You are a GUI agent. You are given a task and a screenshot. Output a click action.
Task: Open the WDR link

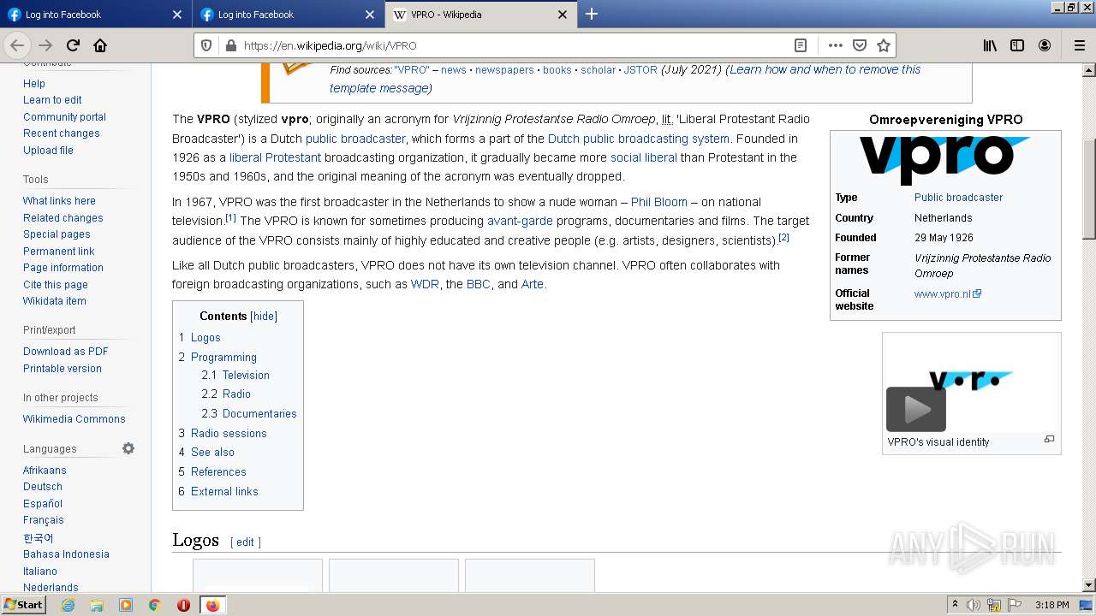425,284
